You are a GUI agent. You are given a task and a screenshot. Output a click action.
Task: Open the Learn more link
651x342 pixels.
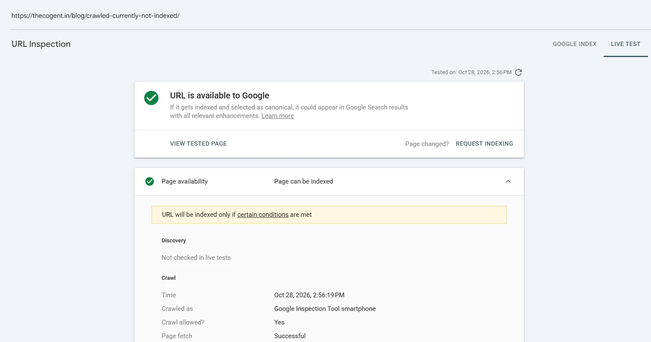277,116
